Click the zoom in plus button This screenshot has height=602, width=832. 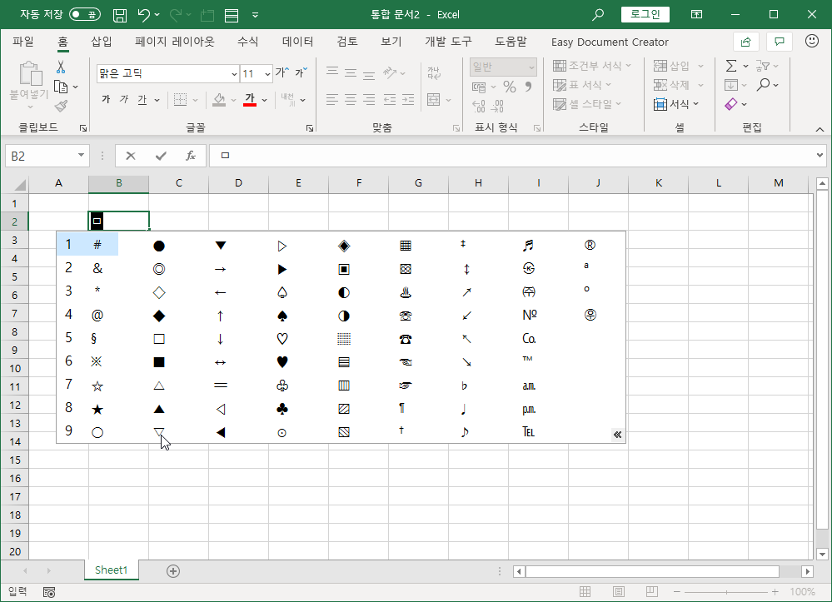point(775,591)
